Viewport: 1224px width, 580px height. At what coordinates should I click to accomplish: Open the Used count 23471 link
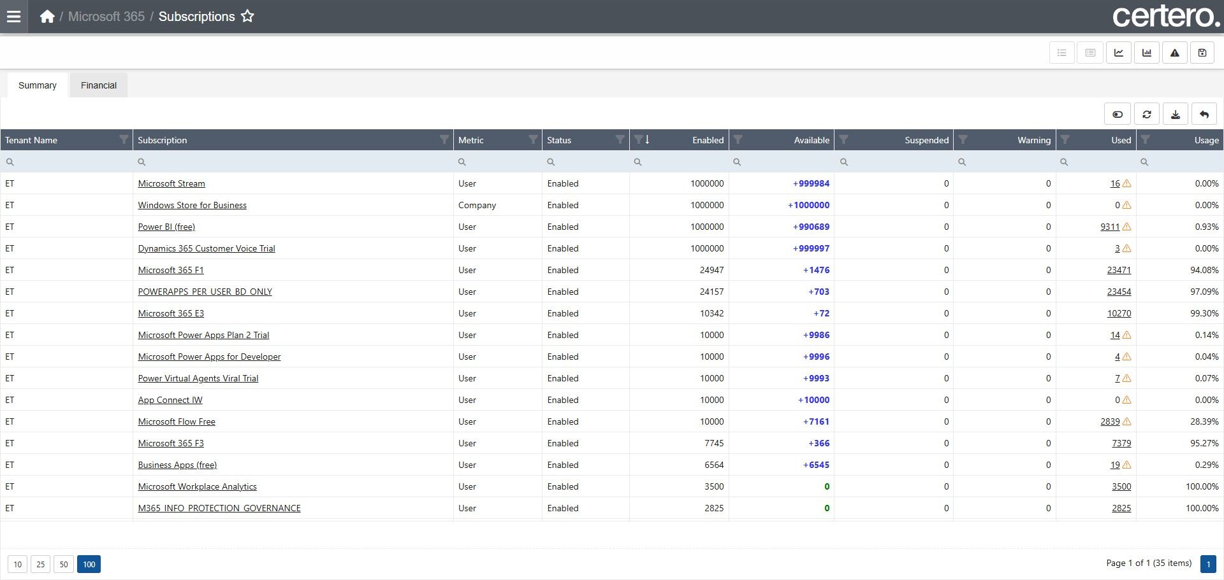(x=1119, y=270)
